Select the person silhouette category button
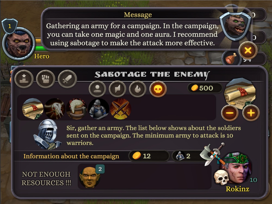 point(97,89)
